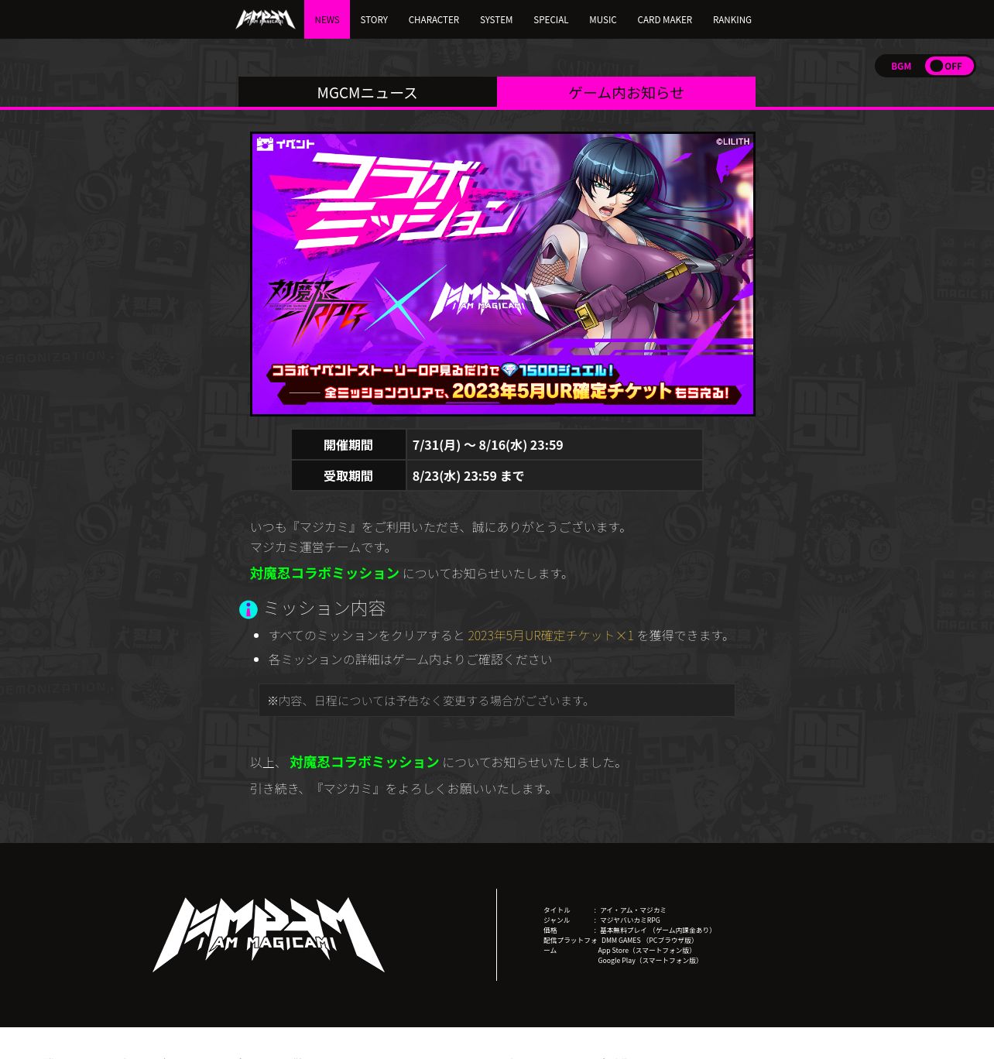This screenshot has height=1059, width=994.
Task: Click the 7/31(月) 〜 8/16(水) 23:59 cell
Action: click(554, 445)
